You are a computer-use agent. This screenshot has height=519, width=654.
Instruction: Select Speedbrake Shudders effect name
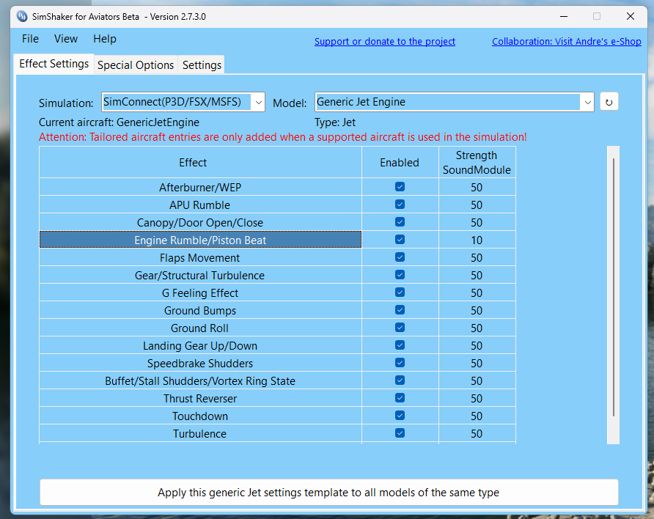click(200, 363)
